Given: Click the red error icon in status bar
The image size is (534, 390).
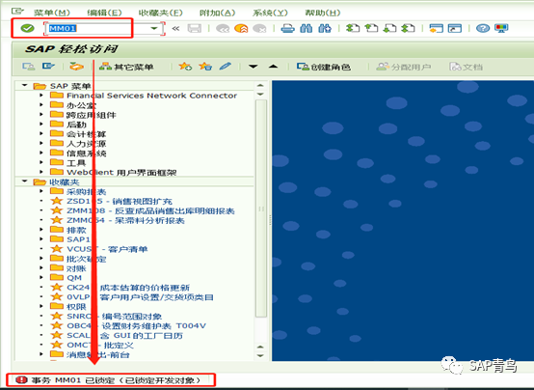Looking at the screenshot, I should [21, 379].
